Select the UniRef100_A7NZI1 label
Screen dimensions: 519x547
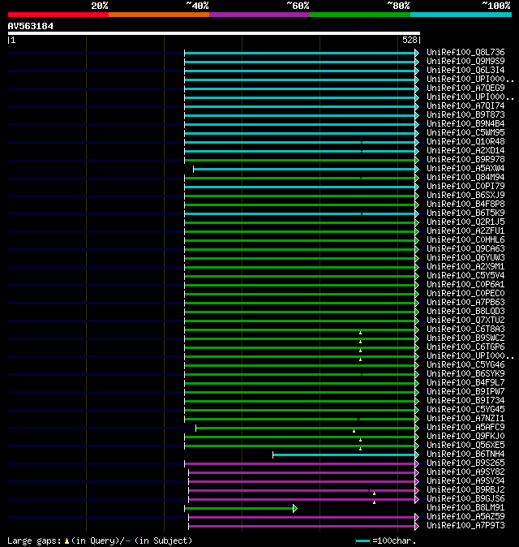click(x=465, y=419)
